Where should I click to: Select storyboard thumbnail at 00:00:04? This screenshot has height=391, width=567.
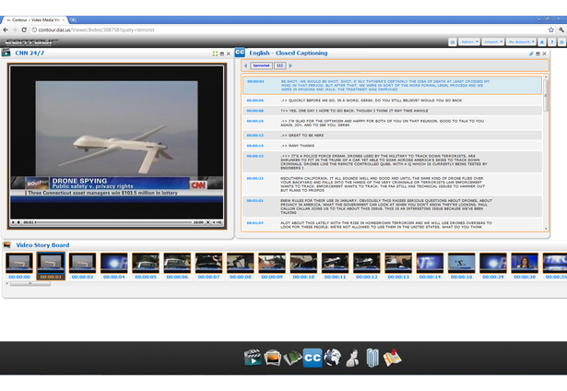[x=114, y=263]
